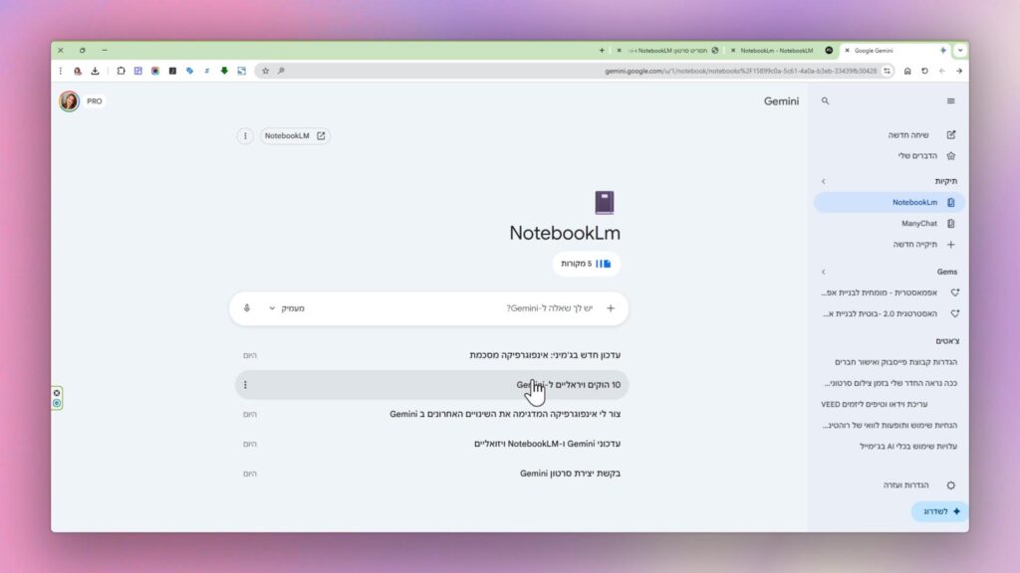1020x573 pixels.
Task: Close the NotebookLm - NotebookLM tab
Action: click(733, 51)
